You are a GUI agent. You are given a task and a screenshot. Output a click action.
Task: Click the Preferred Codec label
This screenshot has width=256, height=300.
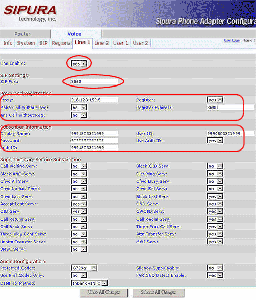[18, 268]
